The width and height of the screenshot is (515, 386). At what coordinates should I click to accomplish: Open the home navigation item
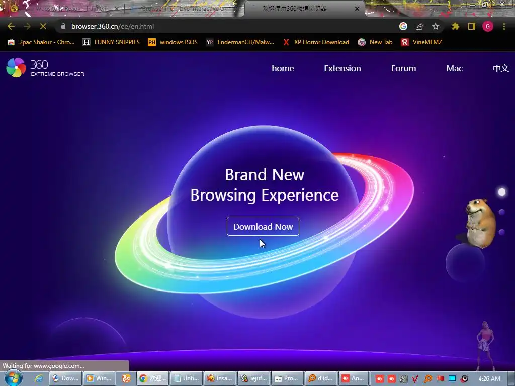point(283,68)
